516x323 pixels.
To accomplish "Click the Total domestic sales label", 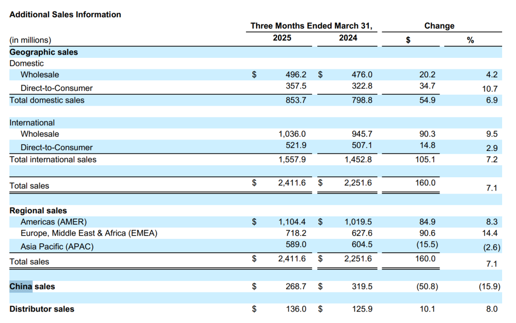I will click(47, 100).
